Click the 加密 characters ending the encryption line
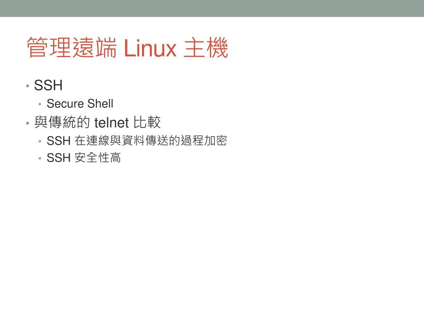Screen dimensions: 424x318 (215, 141)
